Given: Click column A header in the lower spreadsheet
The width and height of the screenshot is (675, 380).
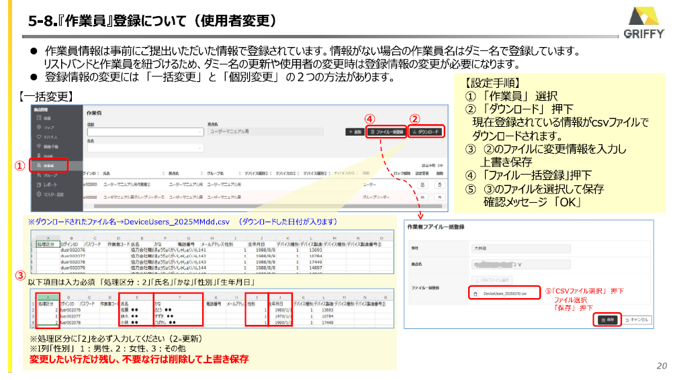Looking at the screenshot, I should point(48,297).
